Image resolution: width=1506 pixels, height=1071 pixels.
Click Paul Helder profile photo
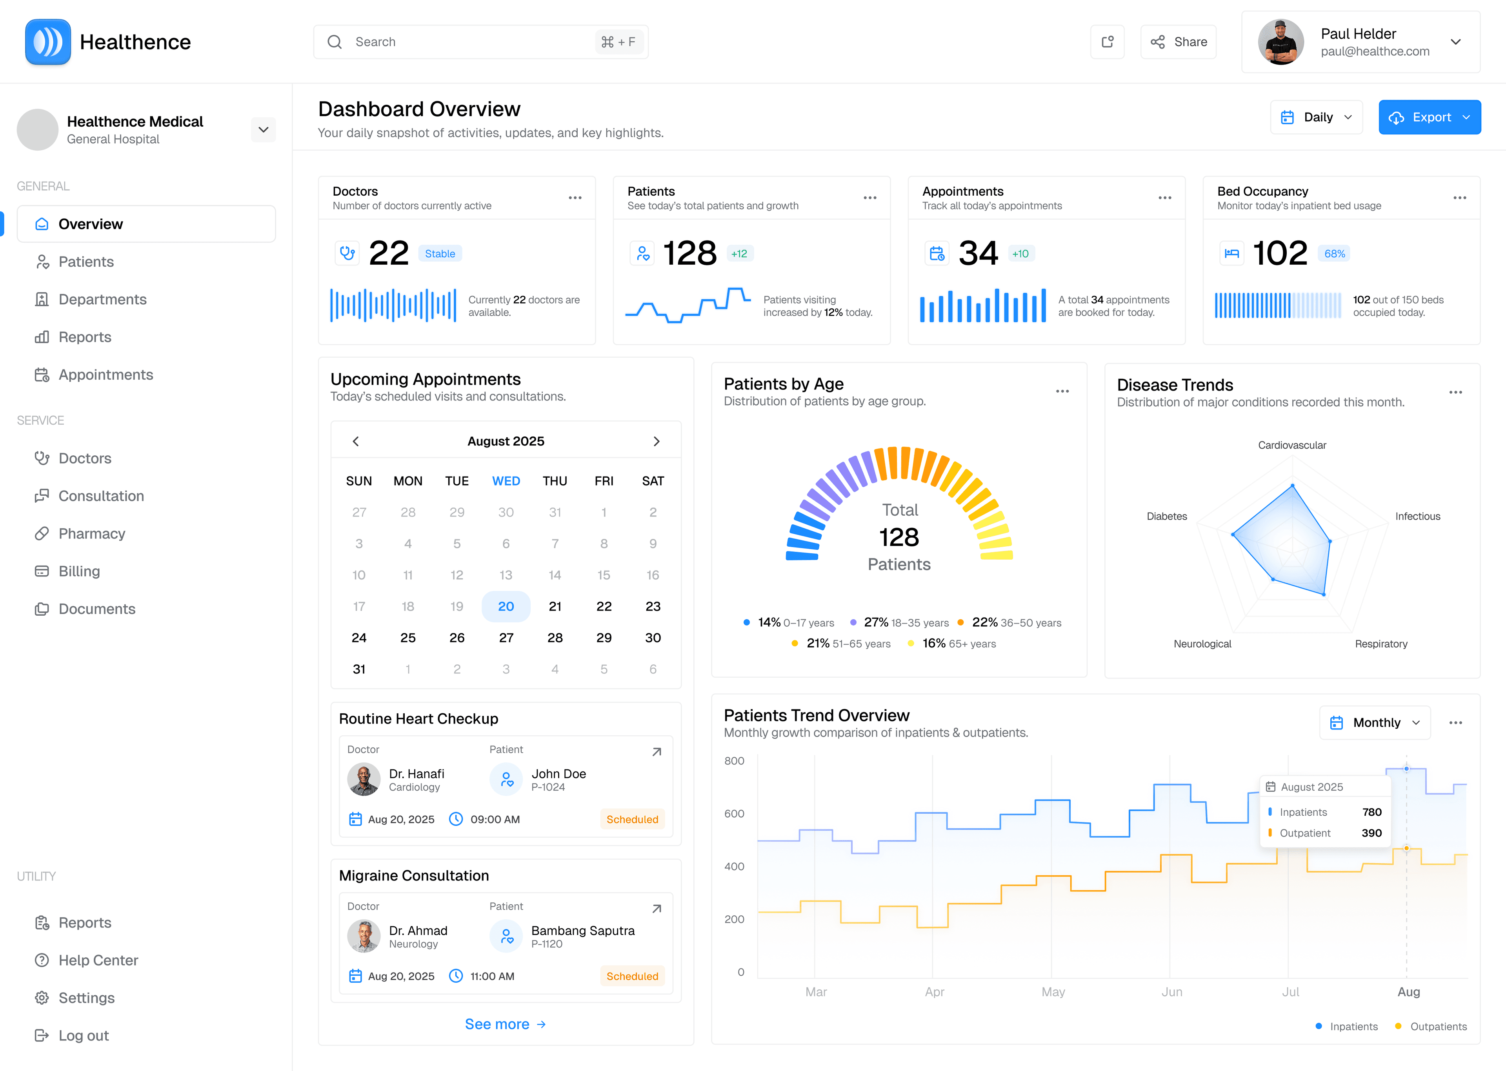click(1280, 42)
